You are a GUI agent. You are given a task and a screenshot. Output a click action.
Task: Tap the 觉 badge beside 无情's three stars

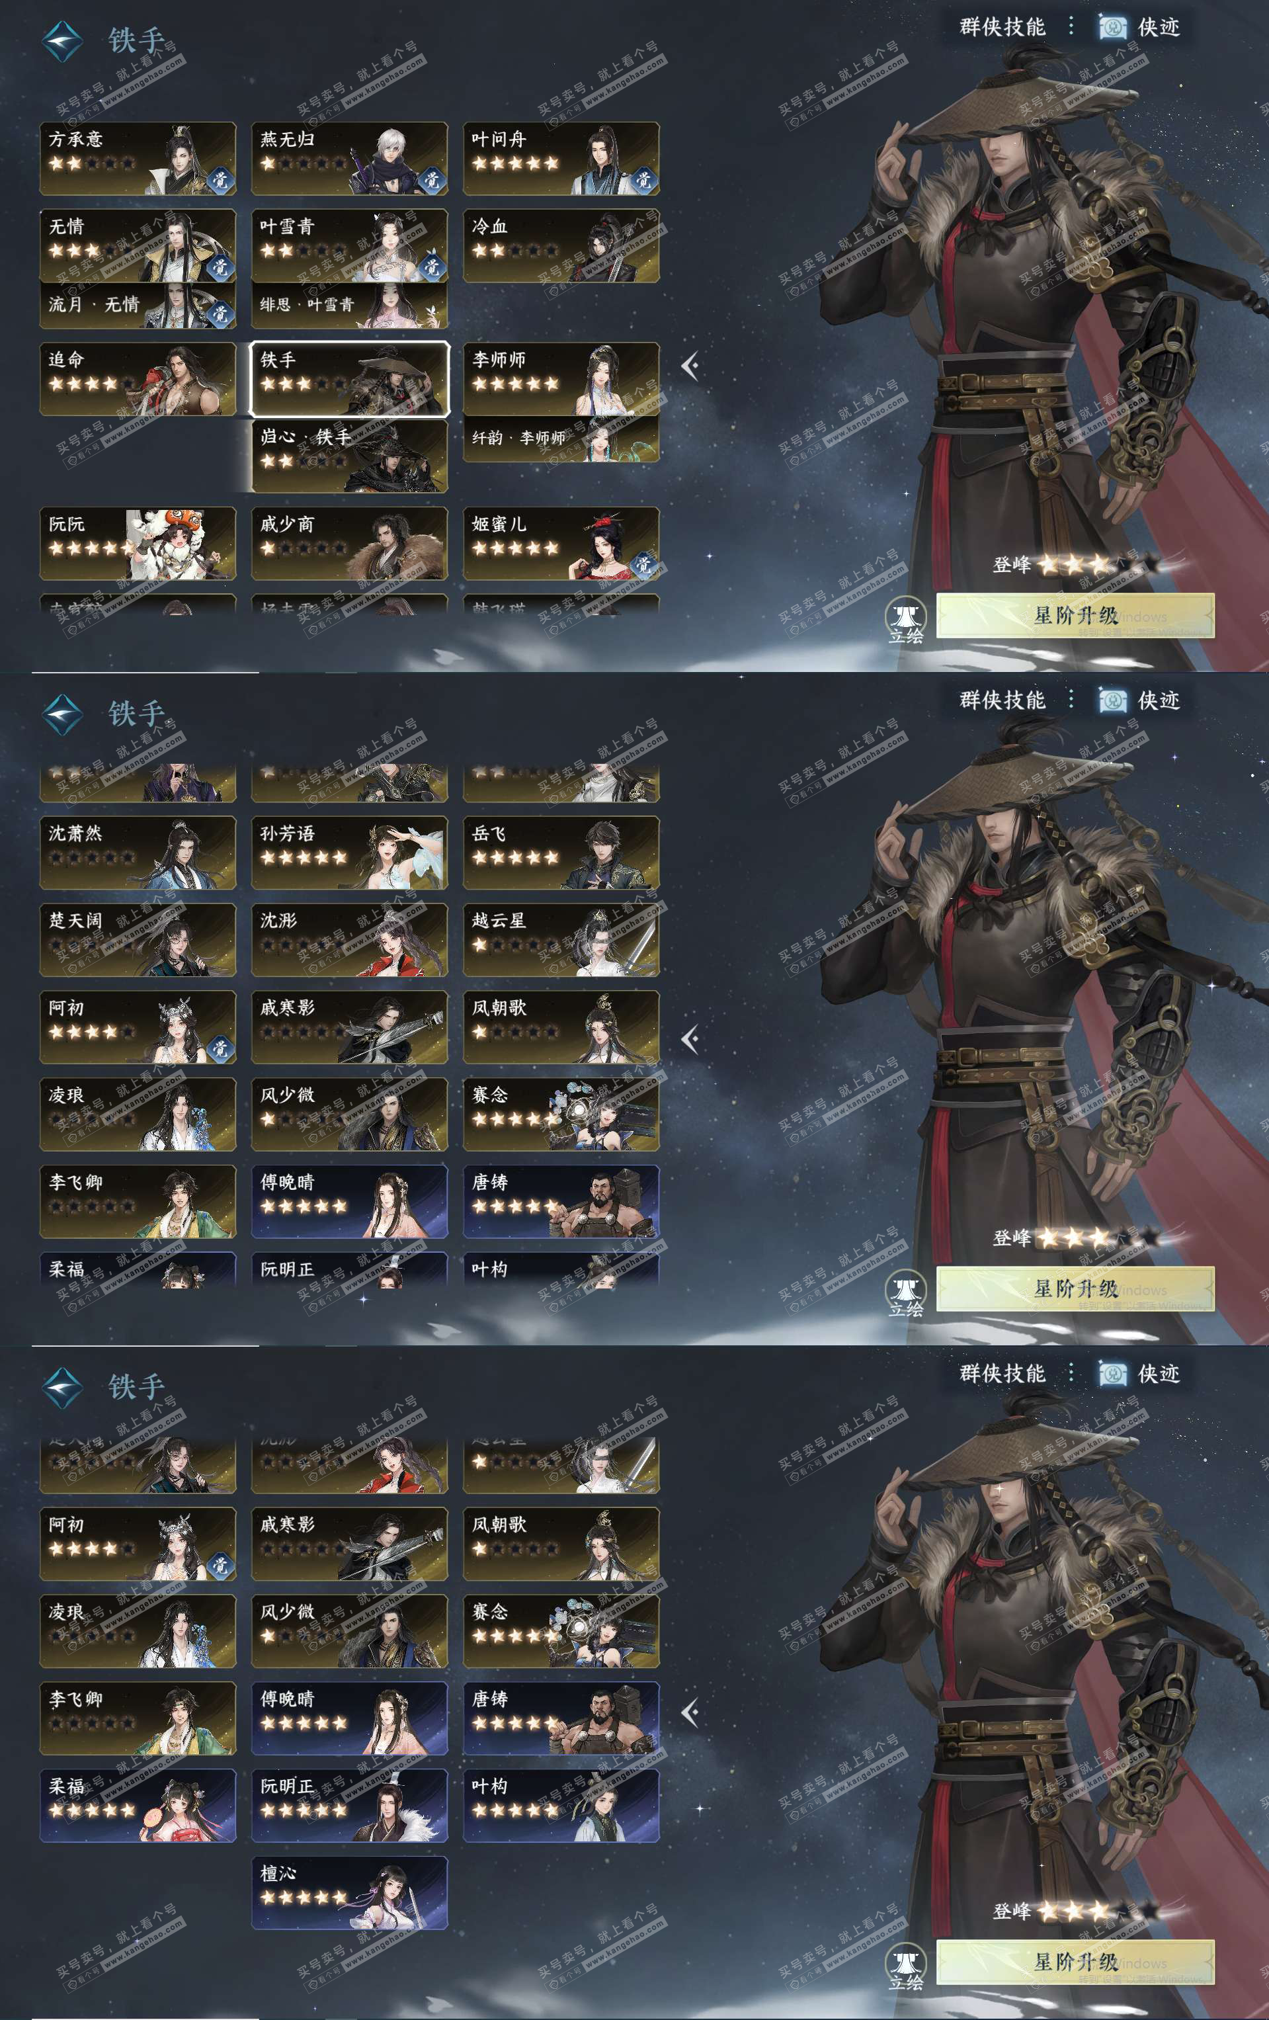click(x=221, y=267)
